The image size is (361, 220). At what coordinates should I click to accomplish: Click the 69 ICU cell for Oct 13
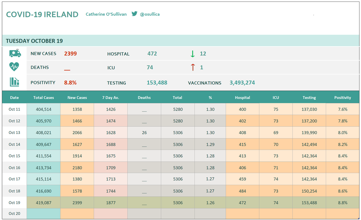point(276,132)
